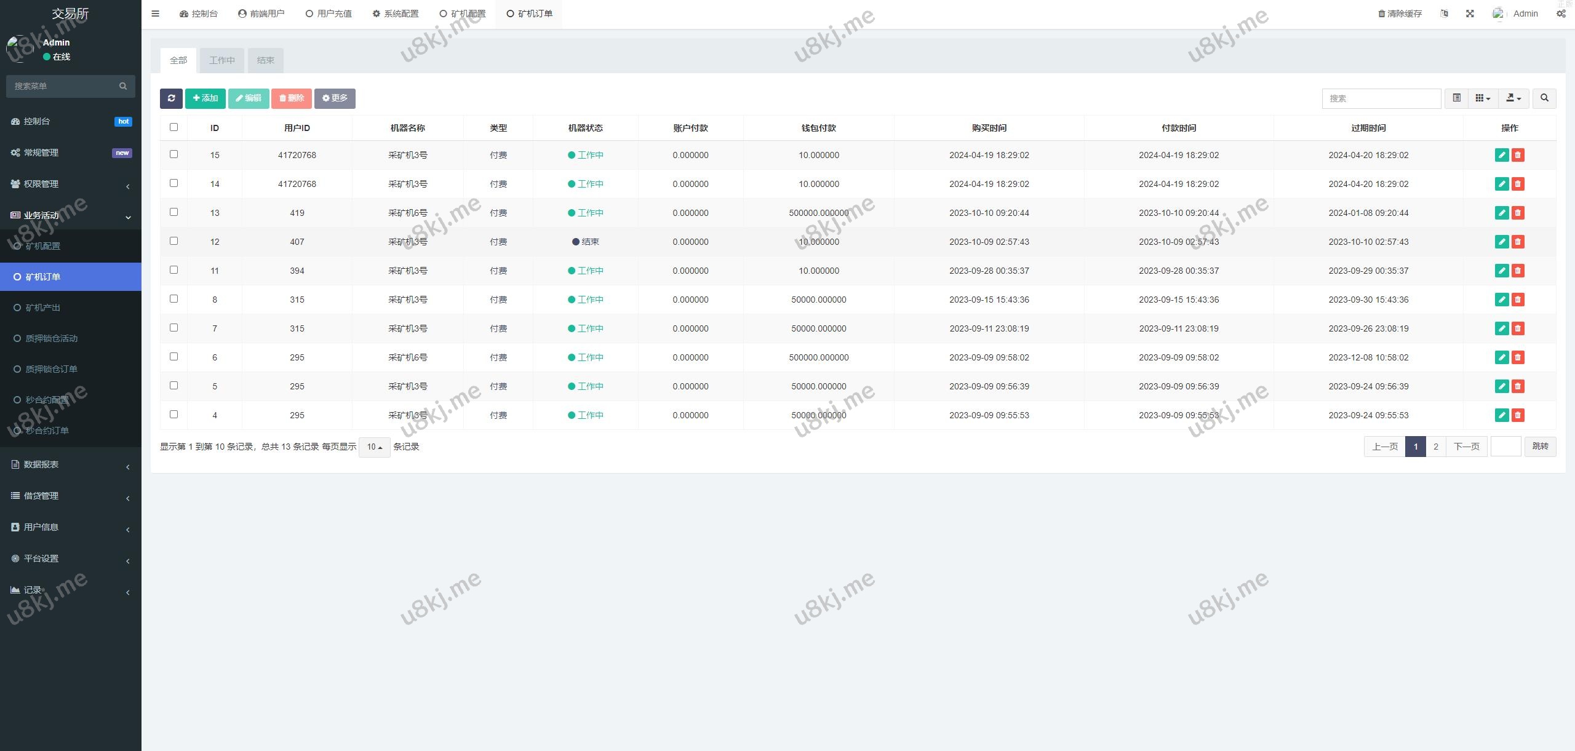1575x751 pixels.
Task: Open advanced search magnifier icon button
Action: coord(1544,98)
